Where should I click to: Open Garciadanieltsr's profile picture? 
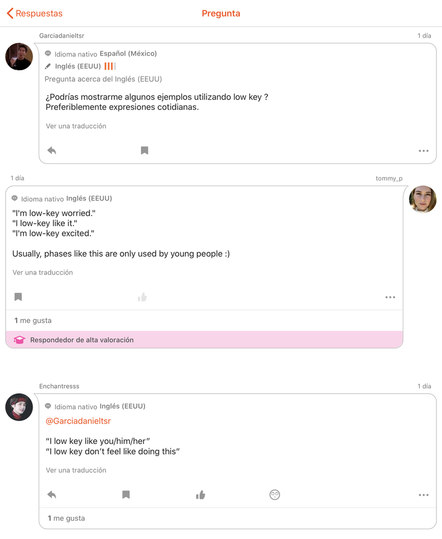[19, 56]
